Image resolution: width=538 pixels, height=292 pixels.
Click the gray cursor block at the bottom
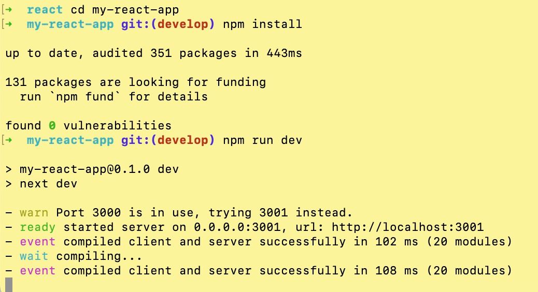pos(8,285)
